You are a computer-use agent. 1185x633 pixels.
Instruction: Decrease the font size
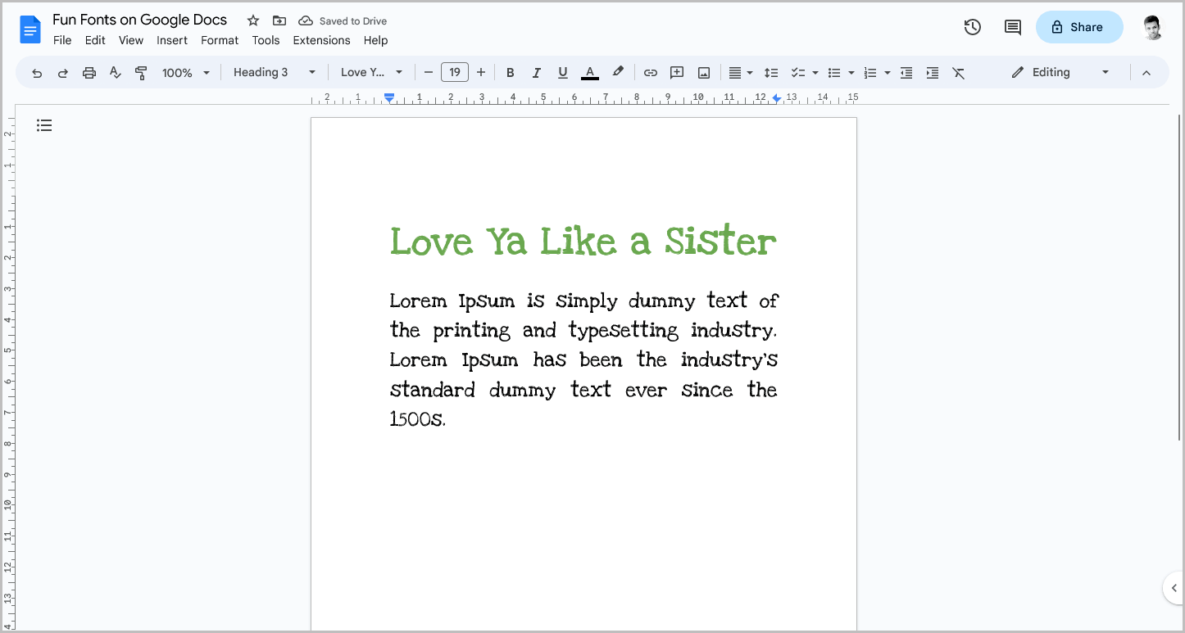(x=428, y=72)
